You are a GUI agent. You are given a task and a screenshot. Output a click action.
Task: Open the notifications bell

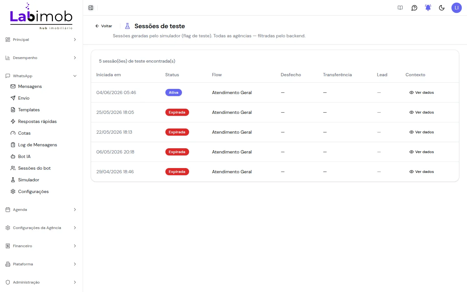click(428, 8)
